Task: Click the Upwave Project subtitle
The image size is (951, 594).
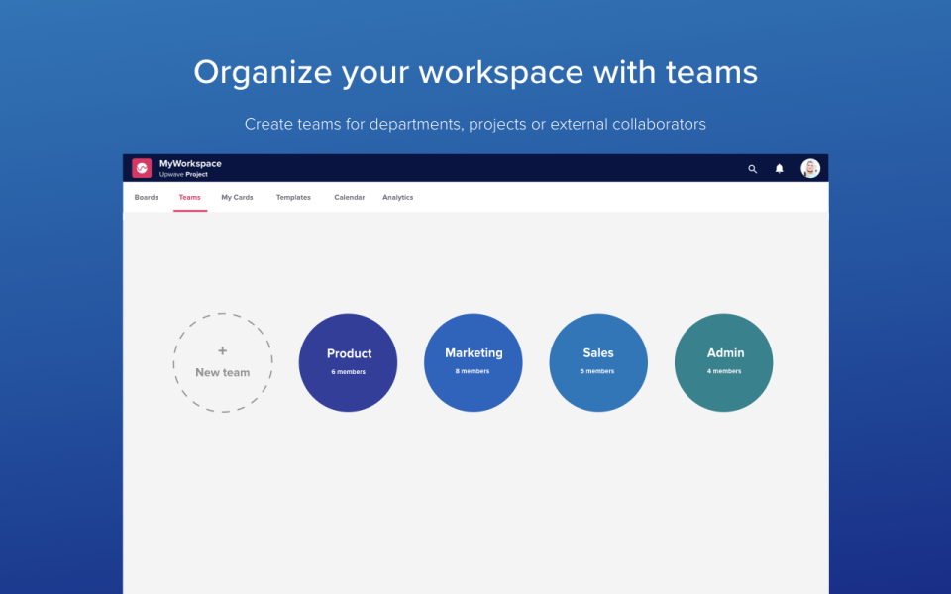Action: [x=183, y=174]
